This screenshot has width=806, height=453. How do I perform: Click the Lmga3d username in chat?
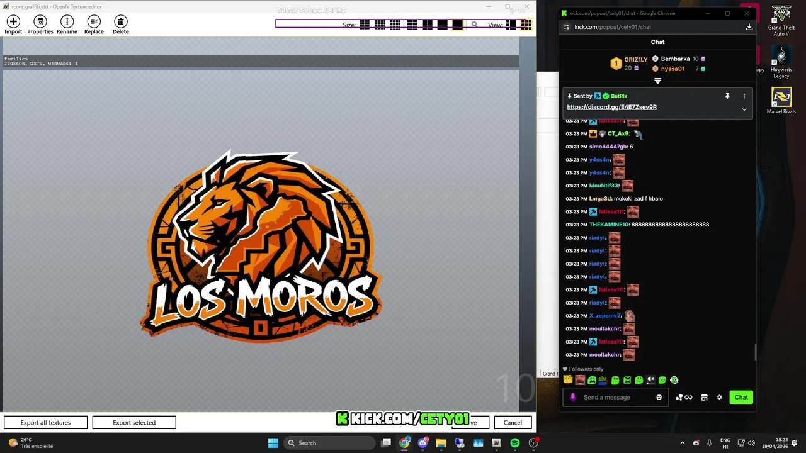pyautogui.click(x=600, y=199)
